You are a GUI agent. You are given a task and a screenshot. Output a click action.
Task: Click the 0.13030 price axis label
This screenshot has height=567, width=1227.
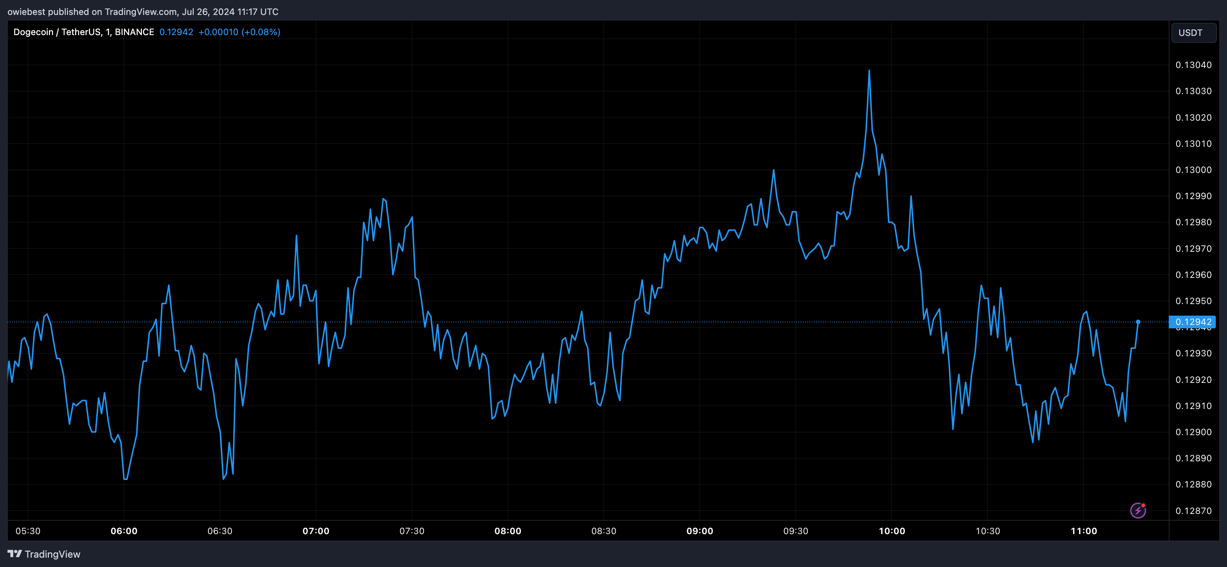[1194, 91]
